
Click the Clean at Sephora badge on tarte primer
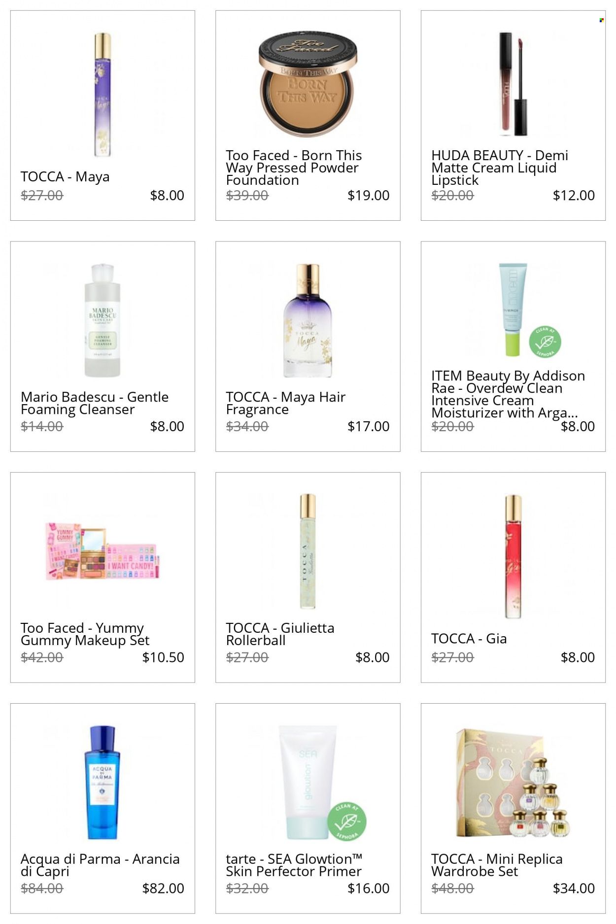click(x=346, y=821)
